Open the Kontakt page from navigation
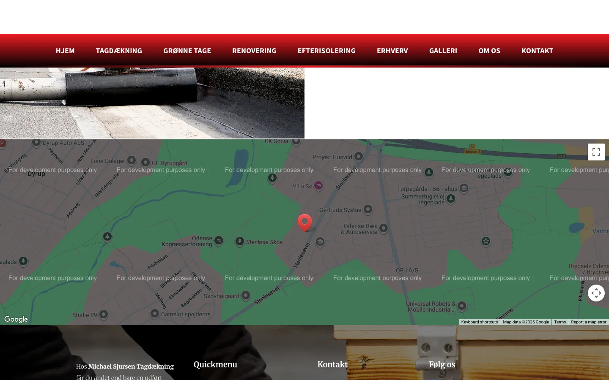The image size is (609, 380). [537, 51]
